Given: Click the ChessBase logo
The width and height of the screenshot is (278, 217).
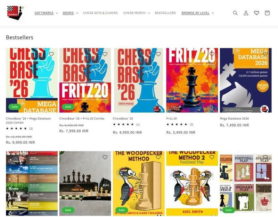Looking at the screenshot, I should coord(16,13).
